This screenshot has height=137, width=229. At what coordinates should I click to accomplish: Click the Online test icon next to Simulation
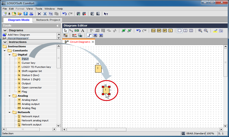[x=80, y=35]
